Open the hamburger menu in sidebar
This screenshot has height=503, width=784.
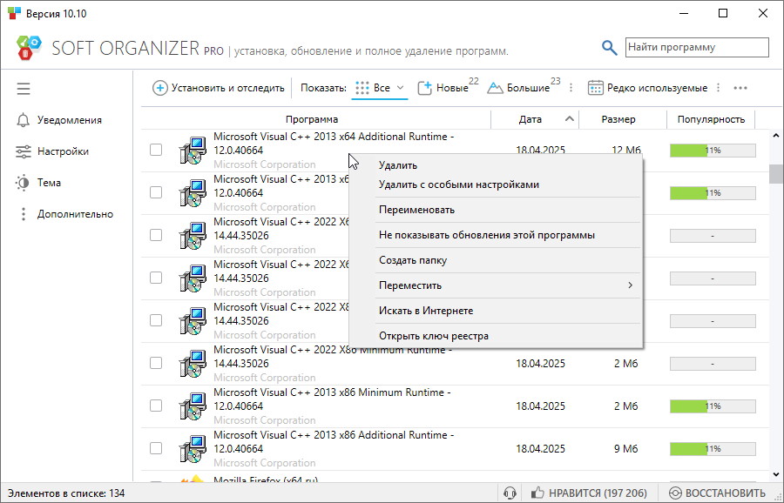point(24,89)
